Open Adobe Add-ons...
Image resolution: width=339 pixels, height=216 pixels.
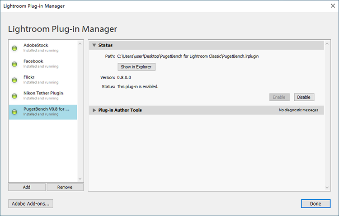click(31, 204)
